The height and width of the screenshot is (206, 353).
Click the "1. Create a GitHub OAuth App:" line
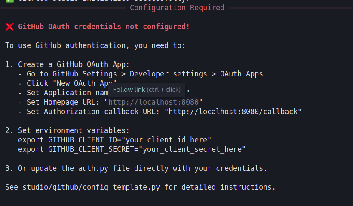click(68, 64)
